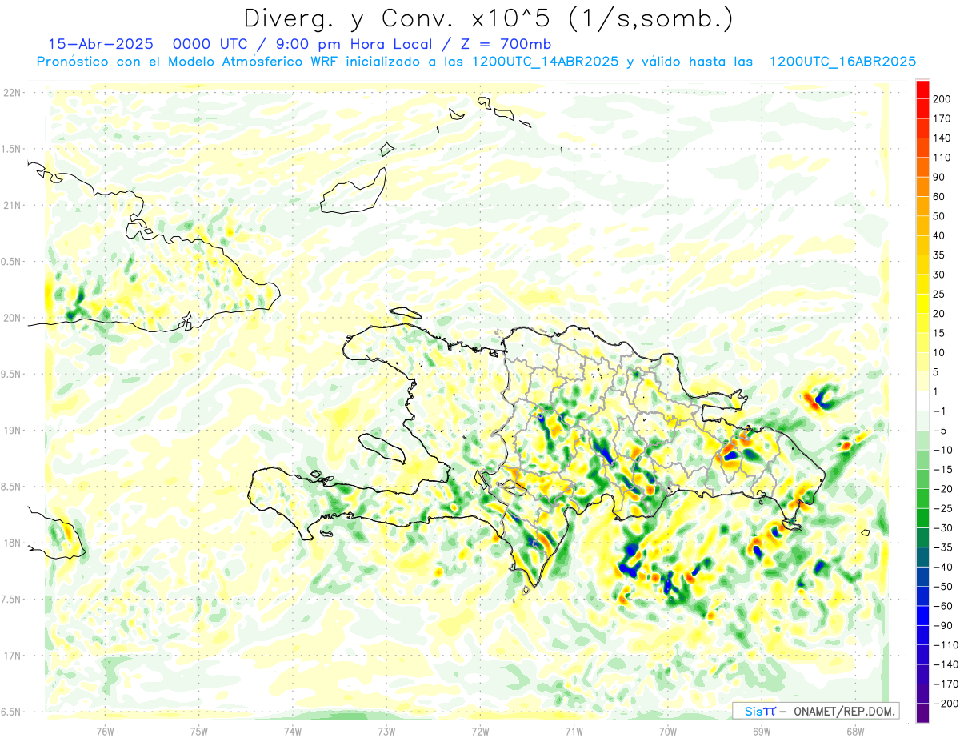Click the '21N' latitude label
The height and width of the screenshot is (742, 960).
pos(11,205)
